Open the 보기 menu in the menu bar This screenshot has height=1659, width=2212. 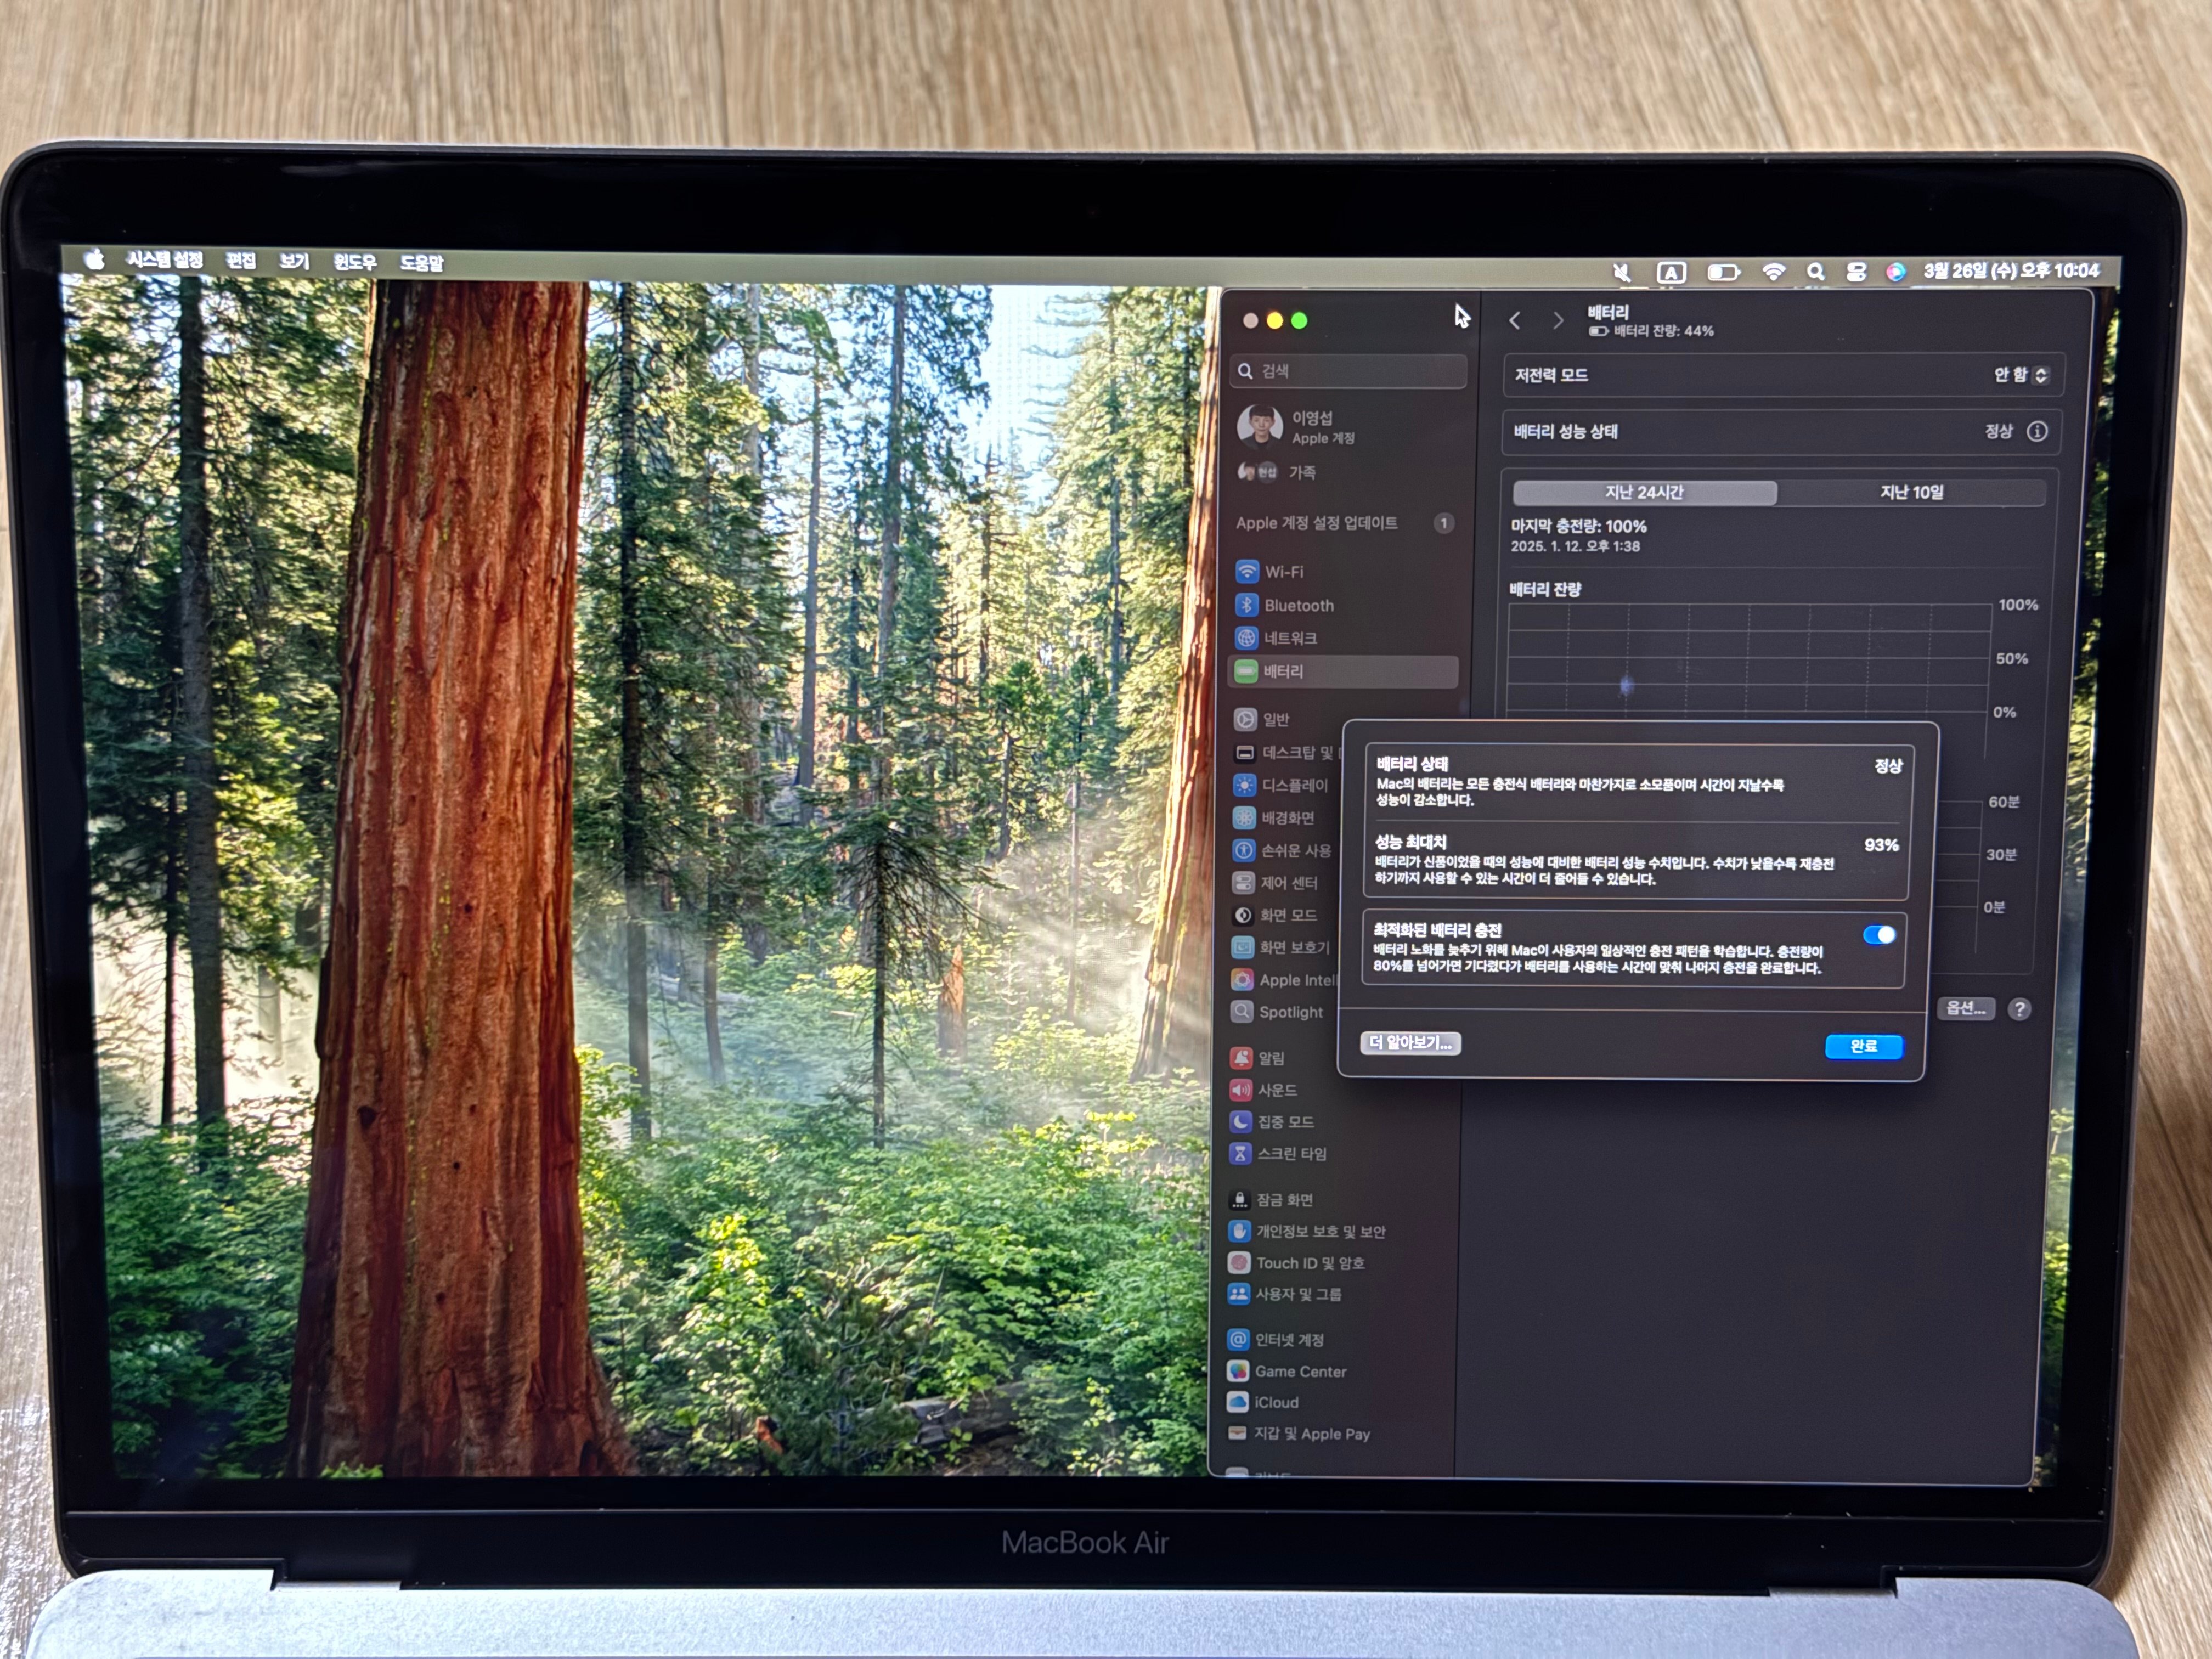tap(294, 262)
